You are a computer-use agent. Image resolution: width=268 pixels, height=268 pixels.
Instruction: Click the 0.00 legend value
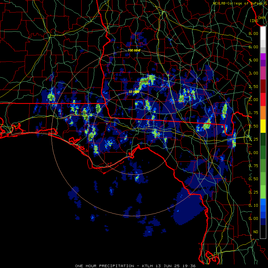[253, 219]
